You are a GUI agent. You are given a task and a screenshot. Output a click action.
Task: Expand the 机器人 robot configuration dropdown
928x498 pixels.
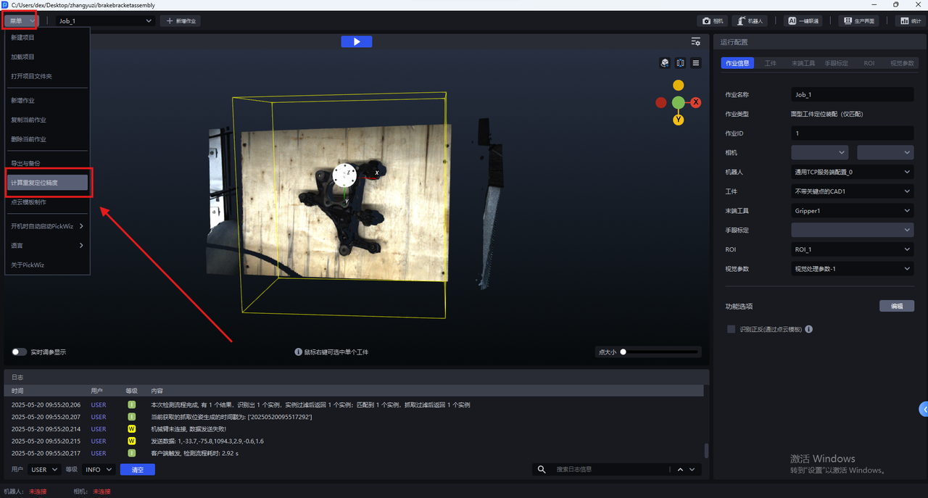click(852, 173)
